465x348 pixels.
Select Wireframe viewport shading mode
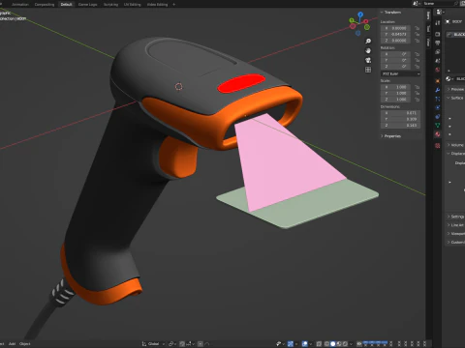(x=326, y=344)
